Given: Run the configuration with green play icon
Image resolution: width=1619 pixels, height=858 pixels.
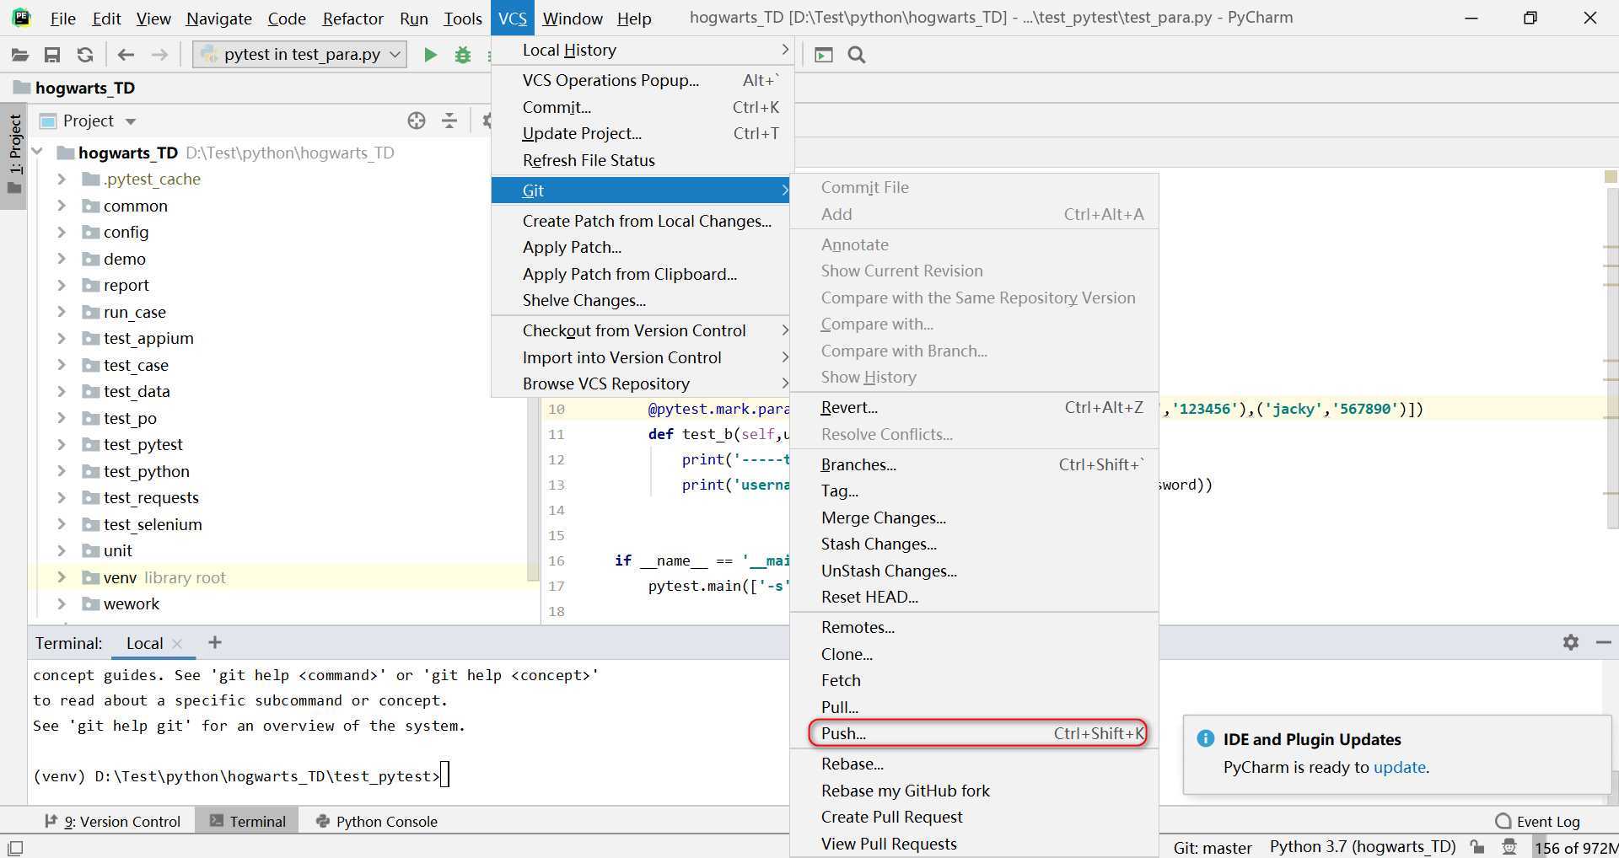Looking at the screenshot, I should [430, 55].
